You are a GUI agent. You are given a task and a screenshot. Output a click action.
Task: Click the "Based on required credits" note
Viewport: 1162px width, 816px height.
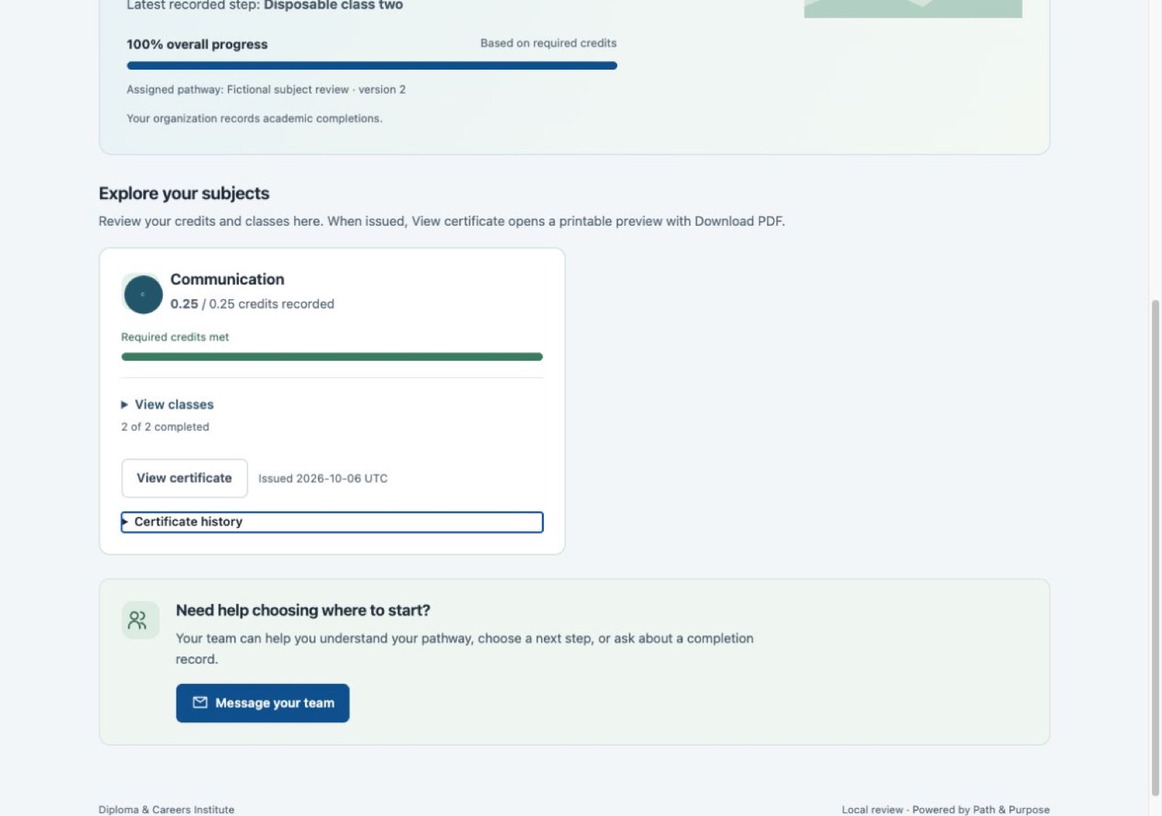[x=548, y=43]
